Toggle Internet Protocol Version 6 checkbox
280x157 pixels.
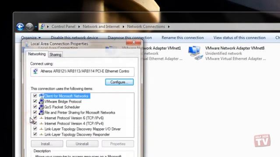click(35, 118)
